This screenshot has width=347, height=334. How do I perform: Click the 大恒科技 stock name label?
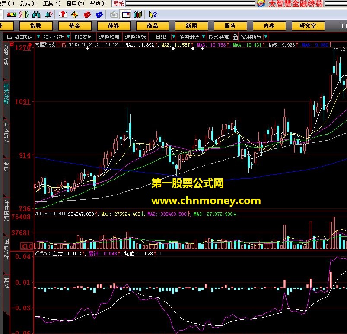[x=45, y=44]
